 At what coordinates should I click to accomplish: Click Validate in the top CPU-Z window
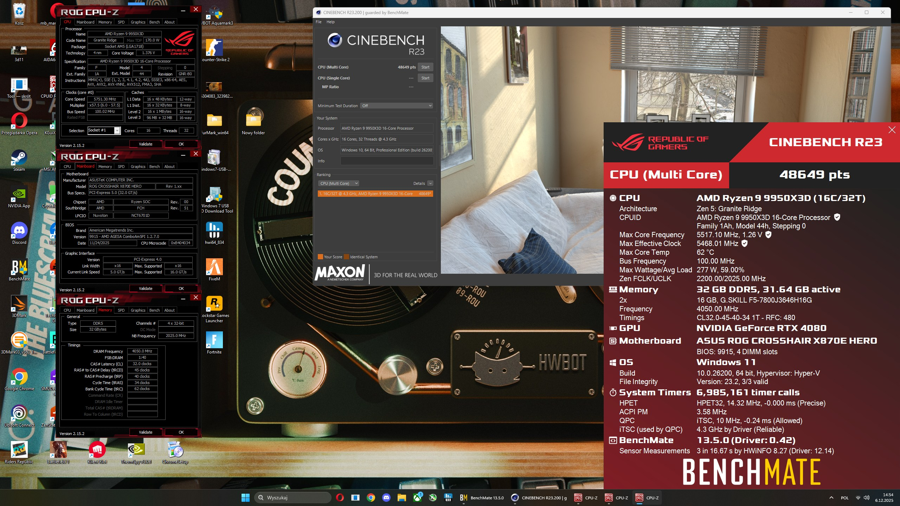(x=146, y=144)
